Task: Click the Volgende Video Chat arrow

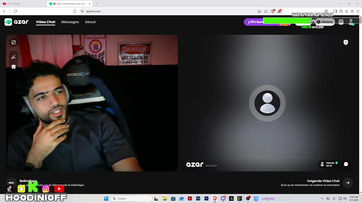Action: [348, 183]
